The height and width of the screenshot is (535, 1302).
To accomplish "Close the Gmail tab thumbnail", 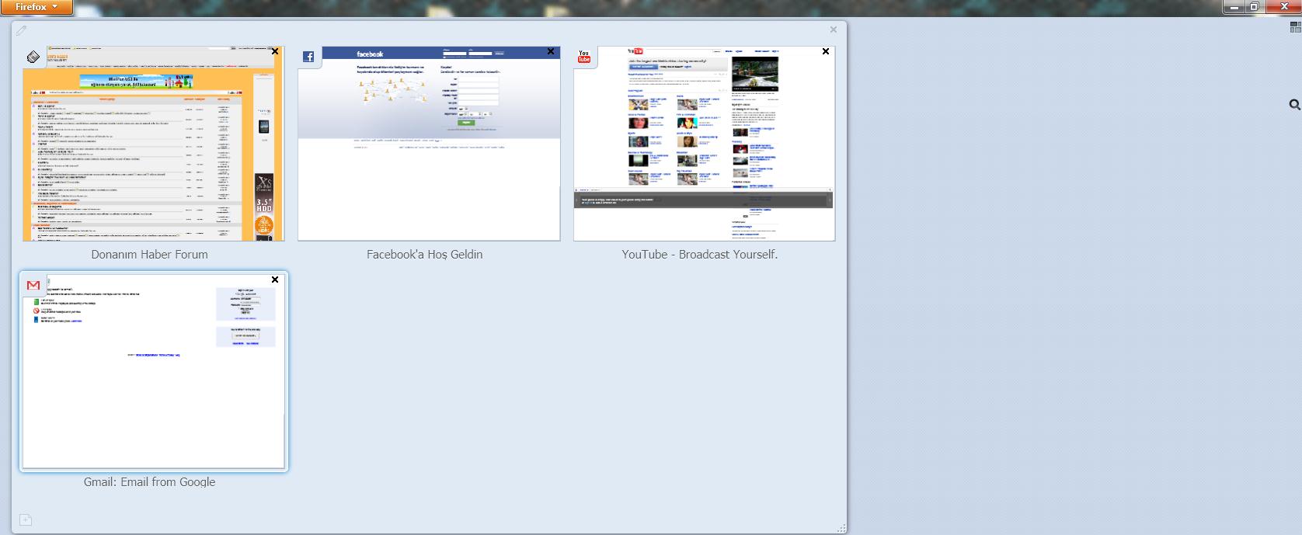I will (275, 280).
